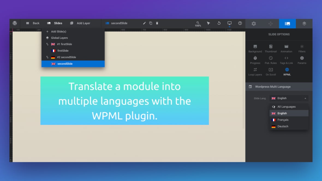Select the French firstSlide child entry
The image size is (322, 181).
(x=73, y=51)
